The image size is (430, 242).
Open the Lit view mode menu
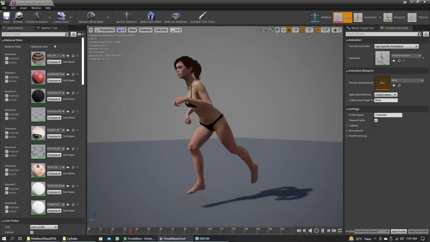122,30
